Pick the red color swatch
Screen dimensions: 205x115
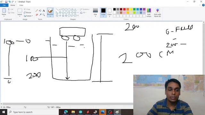point(124,9)
